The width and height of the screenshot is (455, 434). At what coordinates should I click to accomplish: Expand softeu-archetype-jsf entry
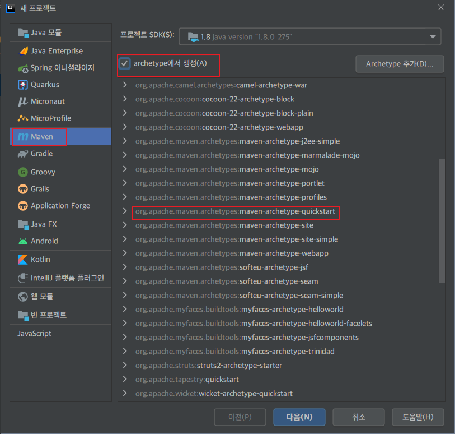125,267
